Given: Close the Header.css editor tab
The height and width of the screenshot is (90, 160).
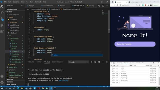Looking at the screenshot, I should 83,6.
